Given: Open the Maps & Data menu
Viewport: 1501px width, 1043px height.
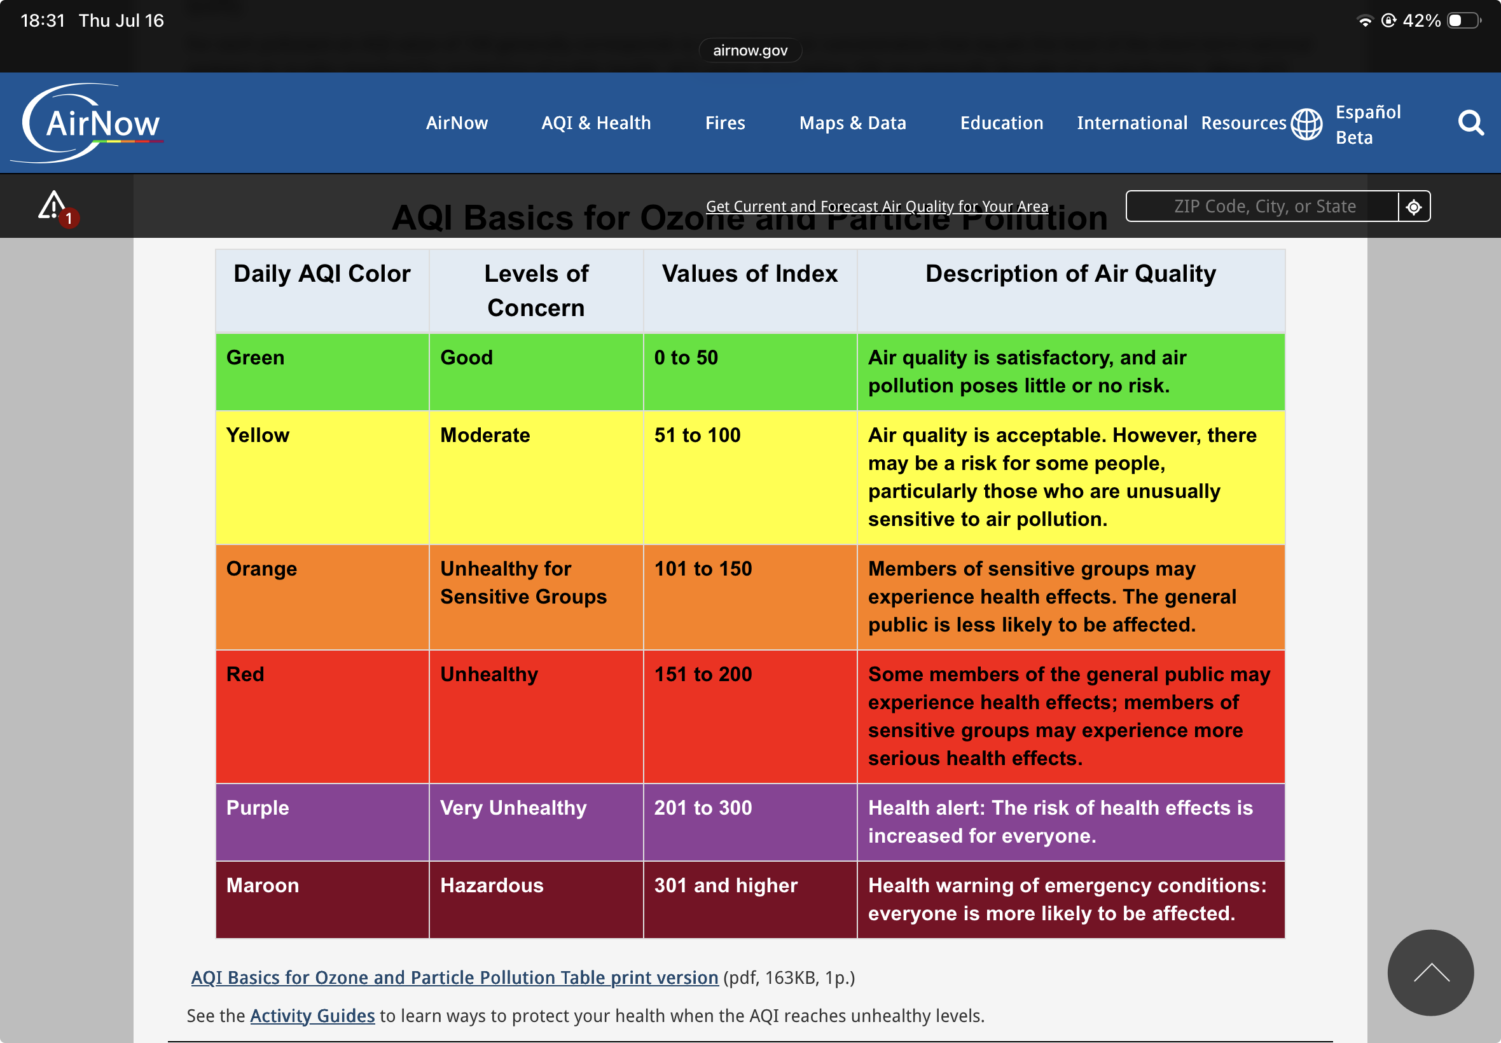Looking at the screenshot, I should coord(853,123).
